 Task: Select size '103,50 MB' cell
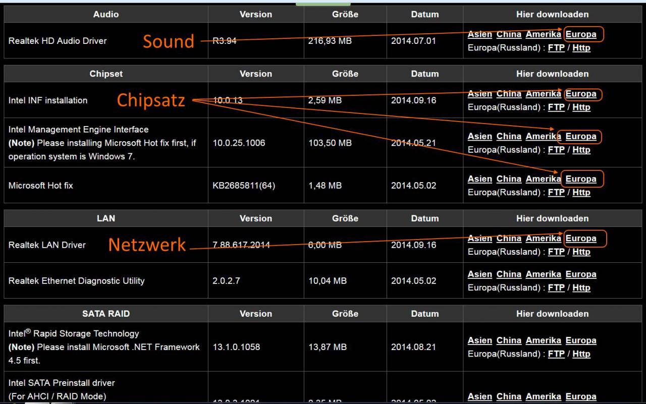[345, 143]
